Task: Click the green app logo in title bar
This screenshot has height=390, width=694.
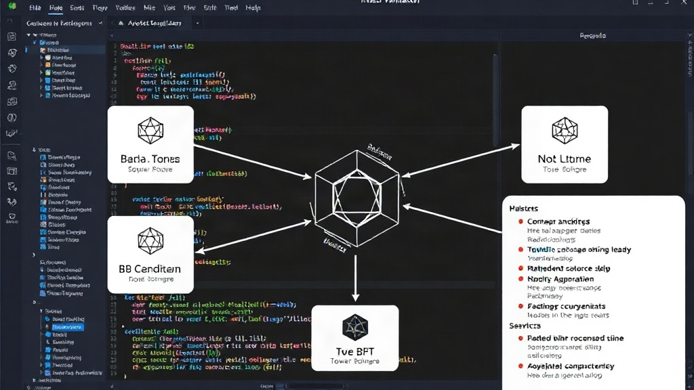Action: (12, 5)
